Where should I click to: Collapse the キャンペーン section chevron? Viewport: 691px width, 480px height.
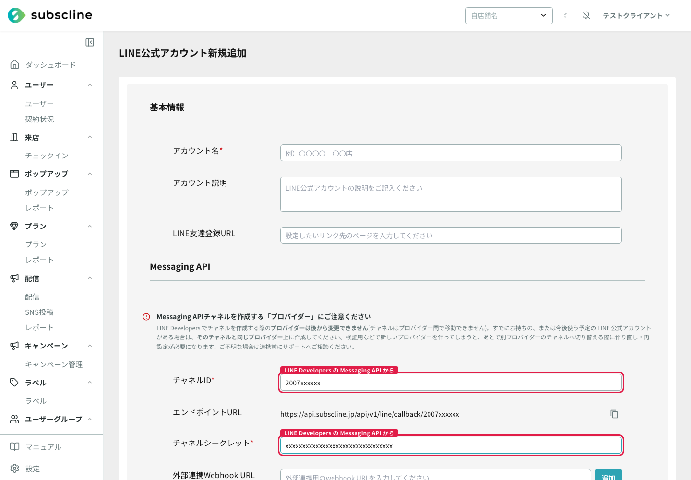pos(90,346)
